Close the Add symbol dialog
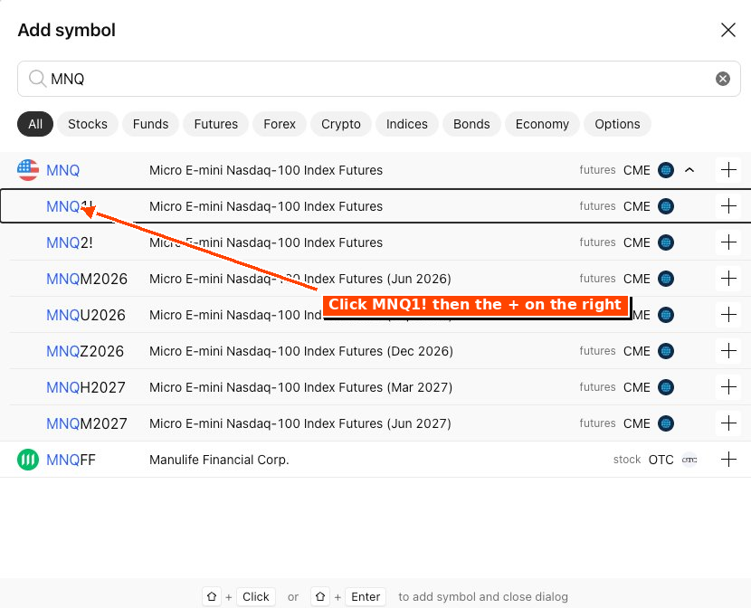751x608 pixels. click(x=728, y=30)
